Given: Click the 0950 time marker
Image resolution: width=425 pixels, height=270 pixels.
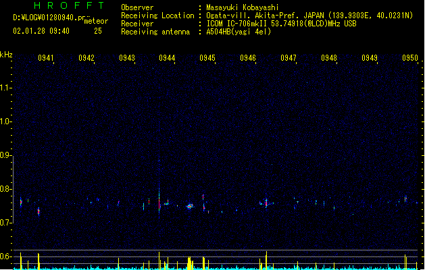Looking at the screenshot, I should (x=410, y=57).
